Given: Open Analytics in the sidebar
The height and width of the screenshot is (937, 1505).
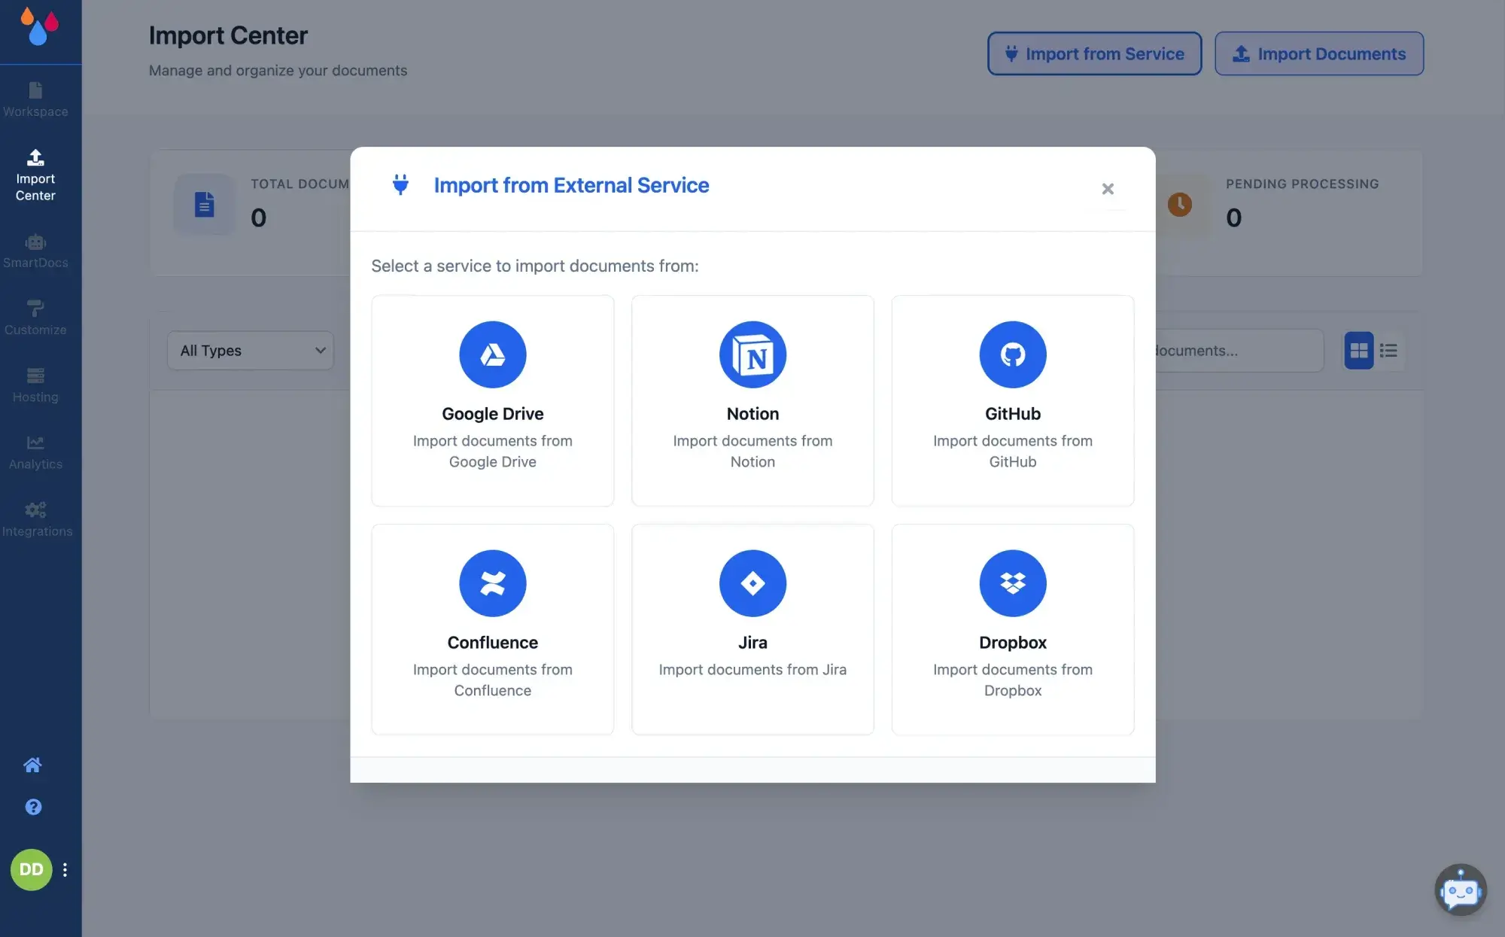Looking at the screenshot, I should click(x=35, y=452).
